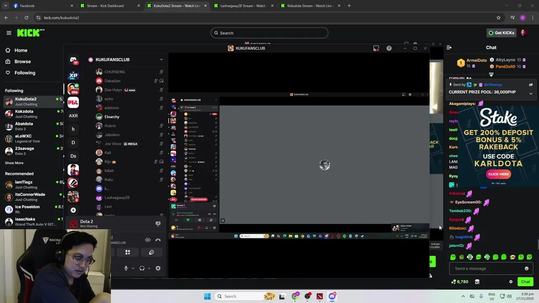Screen dimensions: 539x303
Task: Open a new Chrome tab
Action: 349,6
